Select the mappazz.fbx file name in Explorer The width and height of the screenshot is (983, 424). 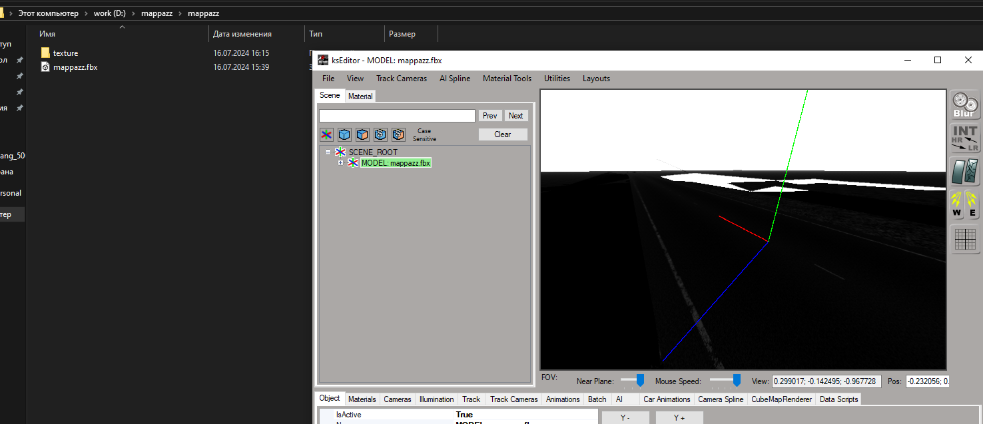point(75,67)
